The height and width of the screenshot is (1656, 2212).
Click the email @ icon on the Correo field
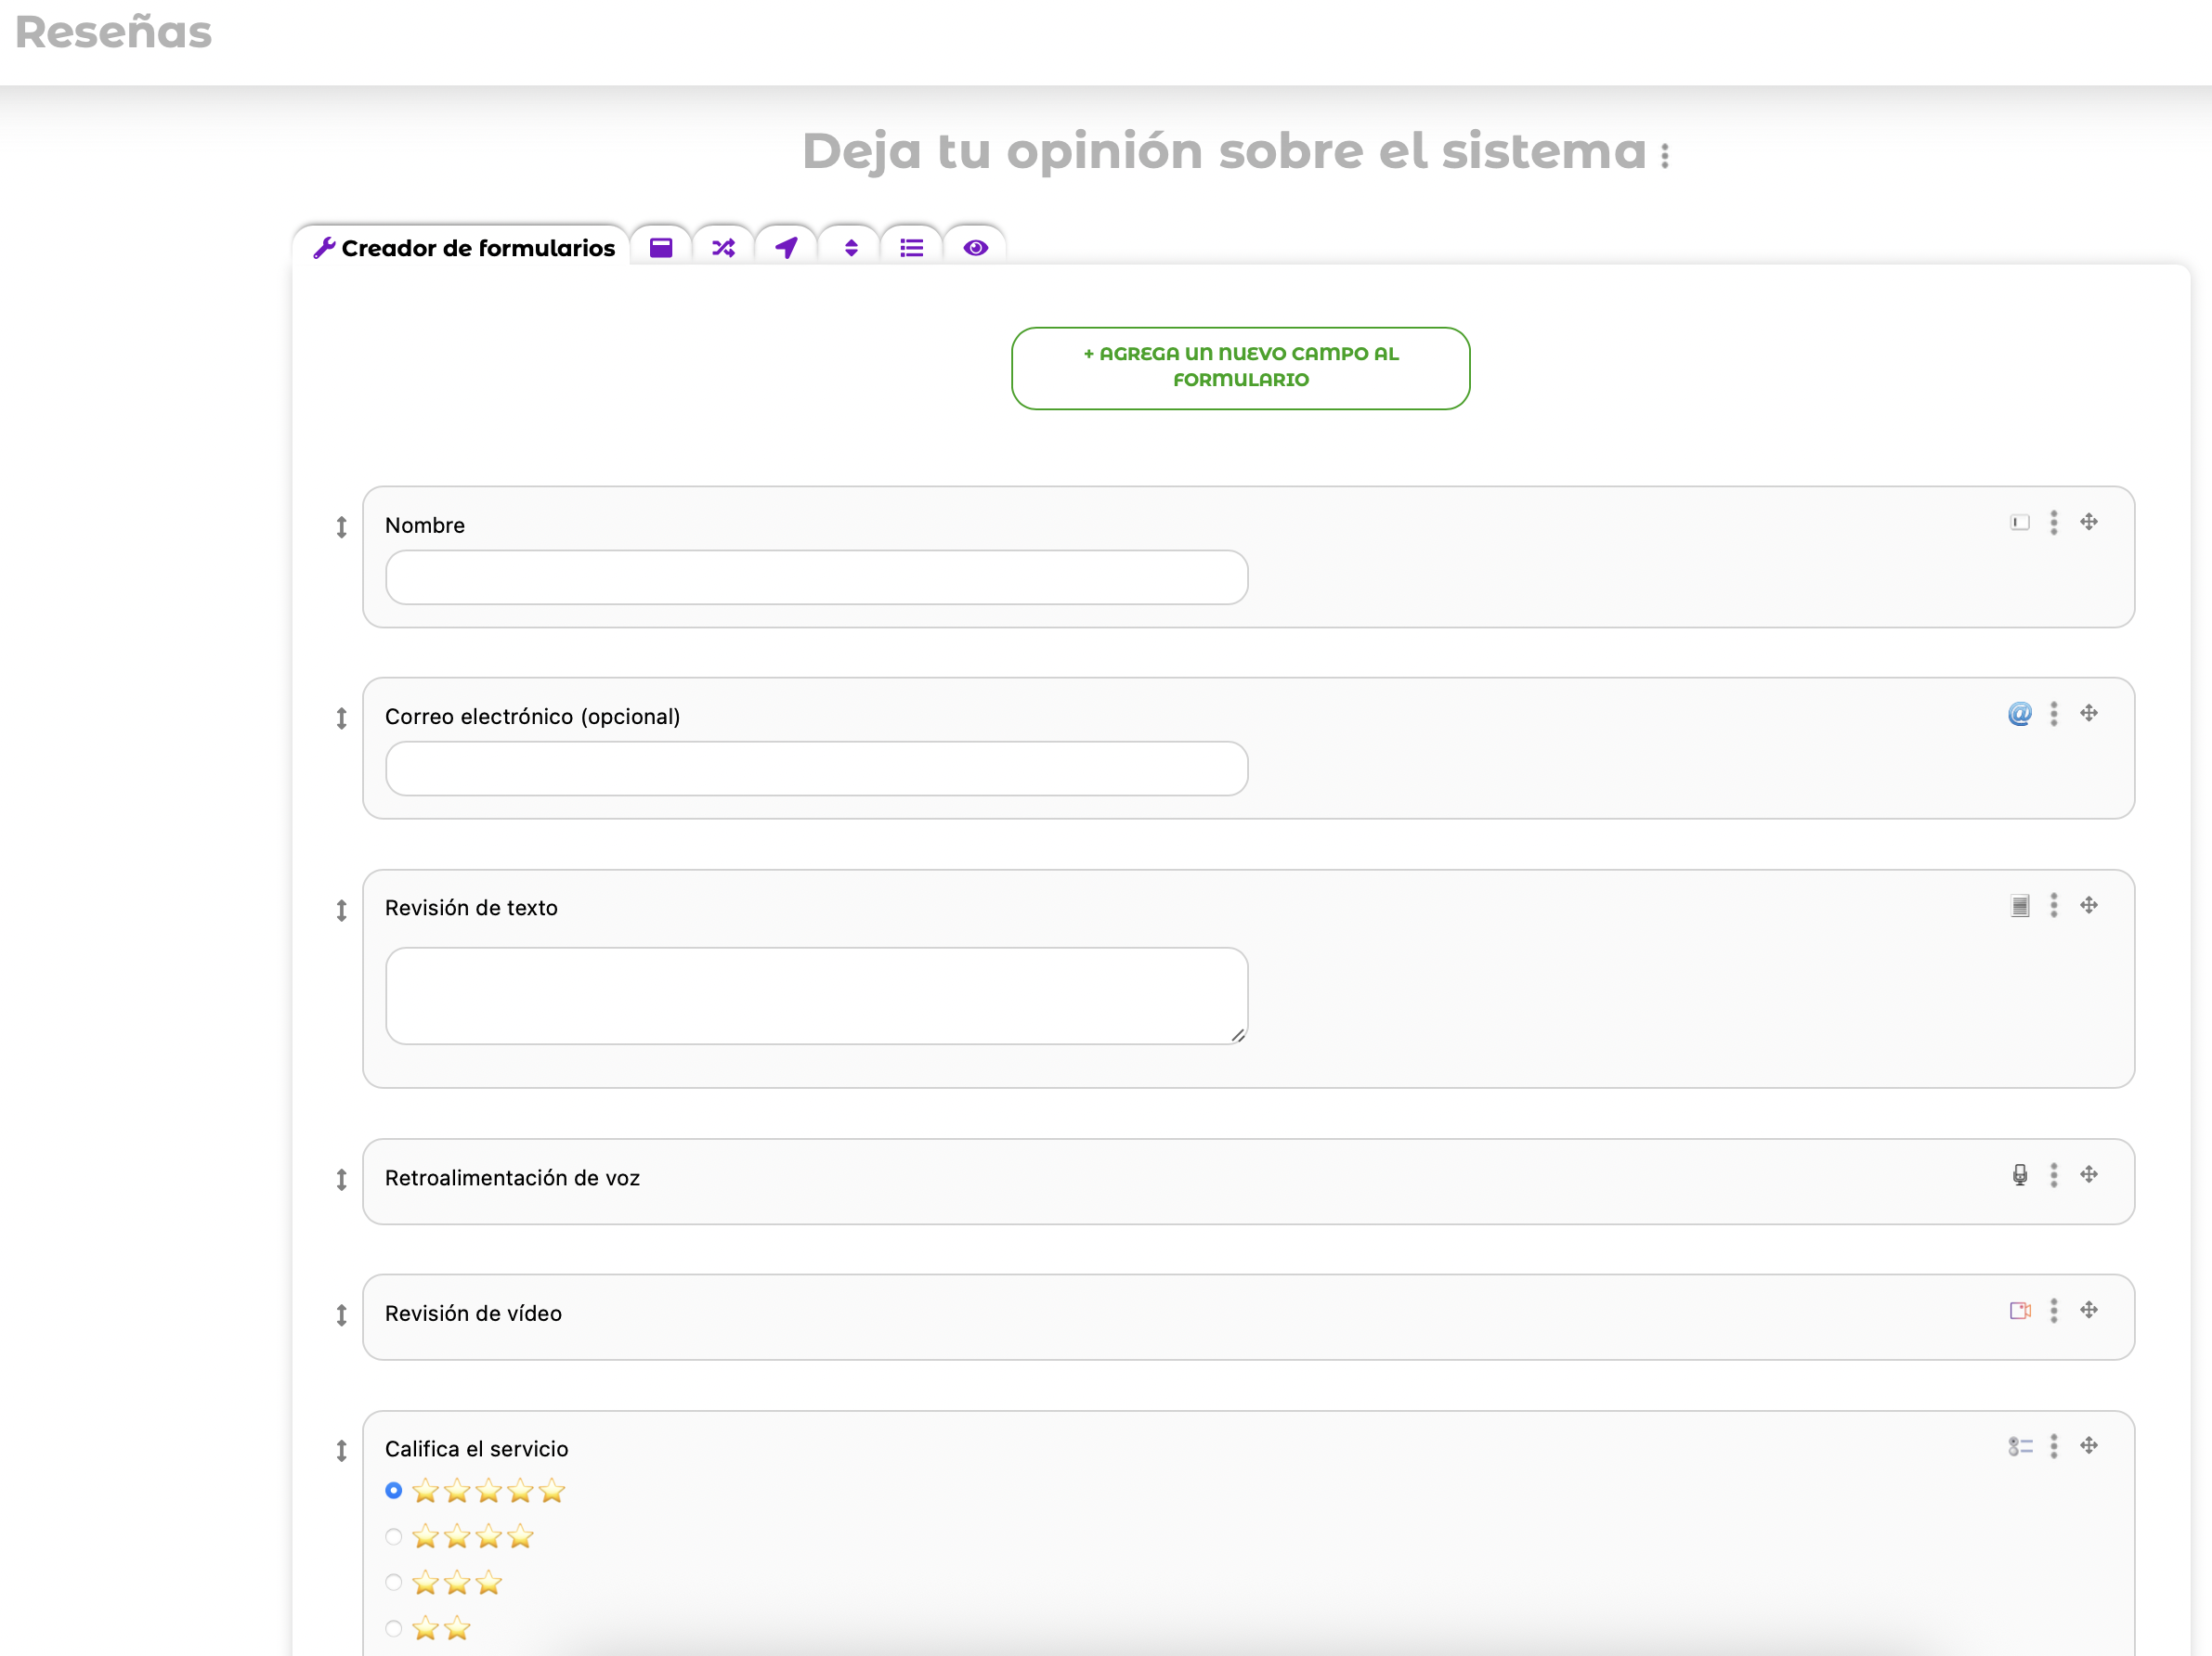coord(2019,714)
